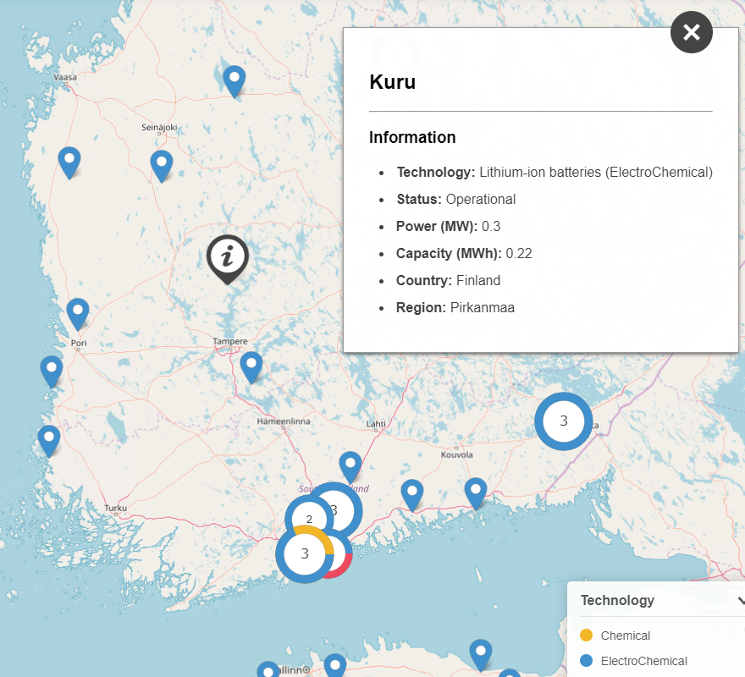745x677 pixels.
Task: Click the Information heading in popup
Action: click(x=412, y=138)
